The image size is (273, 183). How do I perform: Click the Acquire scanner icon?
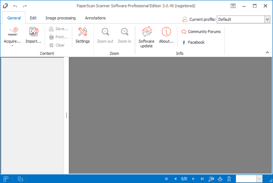(x=13, y=32)
